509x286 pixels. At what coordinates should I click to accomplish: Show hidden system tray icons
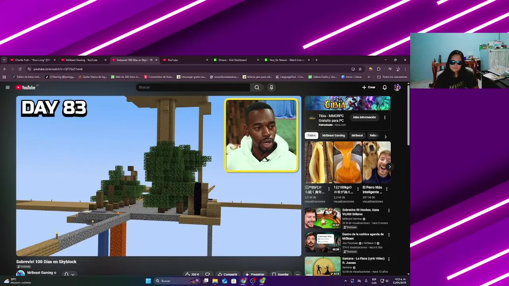point(345,281)
